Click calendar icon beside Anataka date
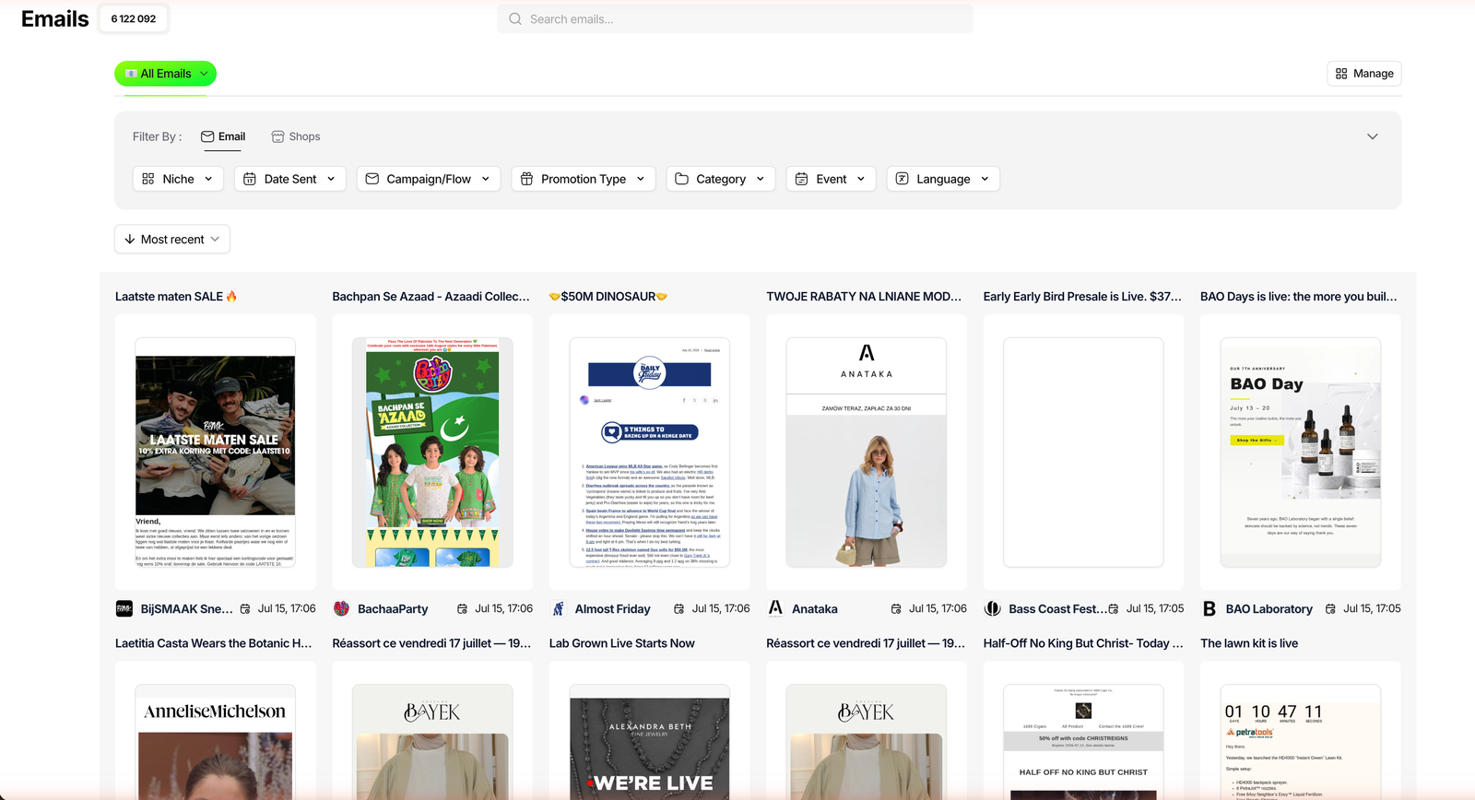The image size is (1475, 800). pyautogui.click(x=896, y=609)
